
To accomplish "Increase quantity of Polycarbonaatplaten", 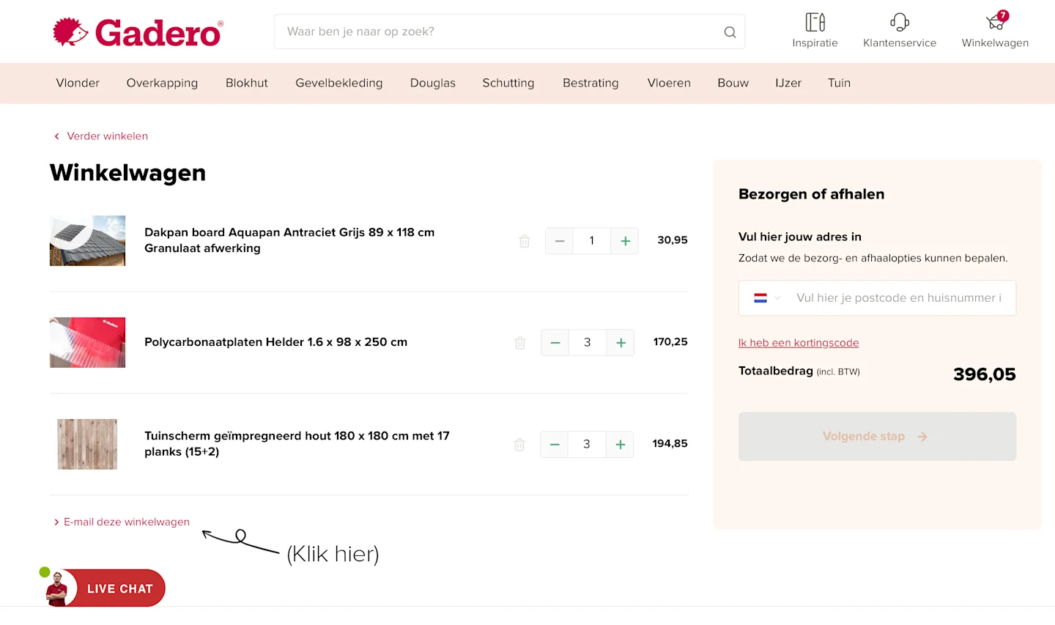I will click(621, 343).
